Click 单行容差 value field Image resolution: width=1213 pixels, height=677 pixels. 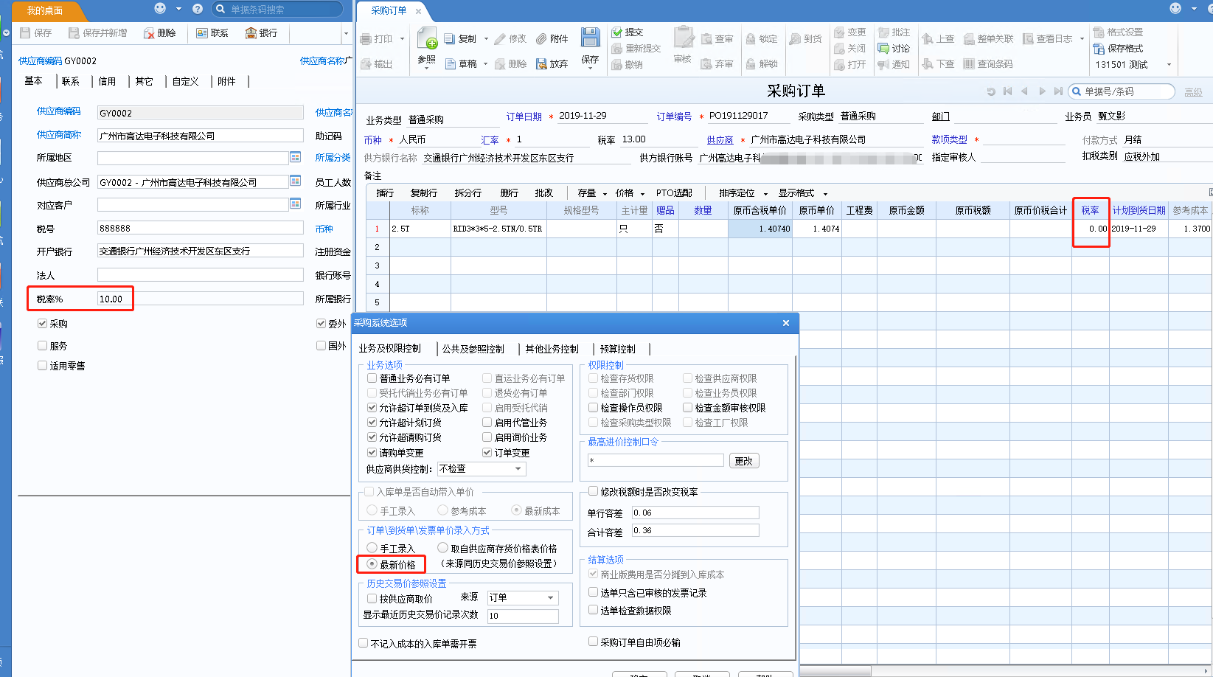[695, 513]
